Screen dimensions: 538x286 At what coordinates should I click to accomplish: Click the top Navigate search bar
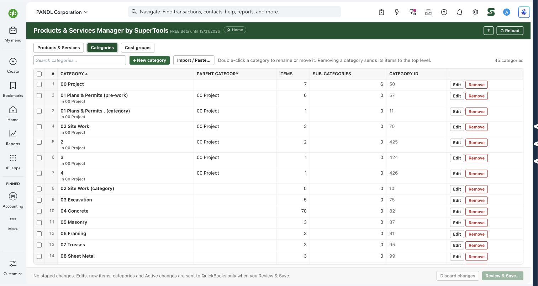(234, 12)
